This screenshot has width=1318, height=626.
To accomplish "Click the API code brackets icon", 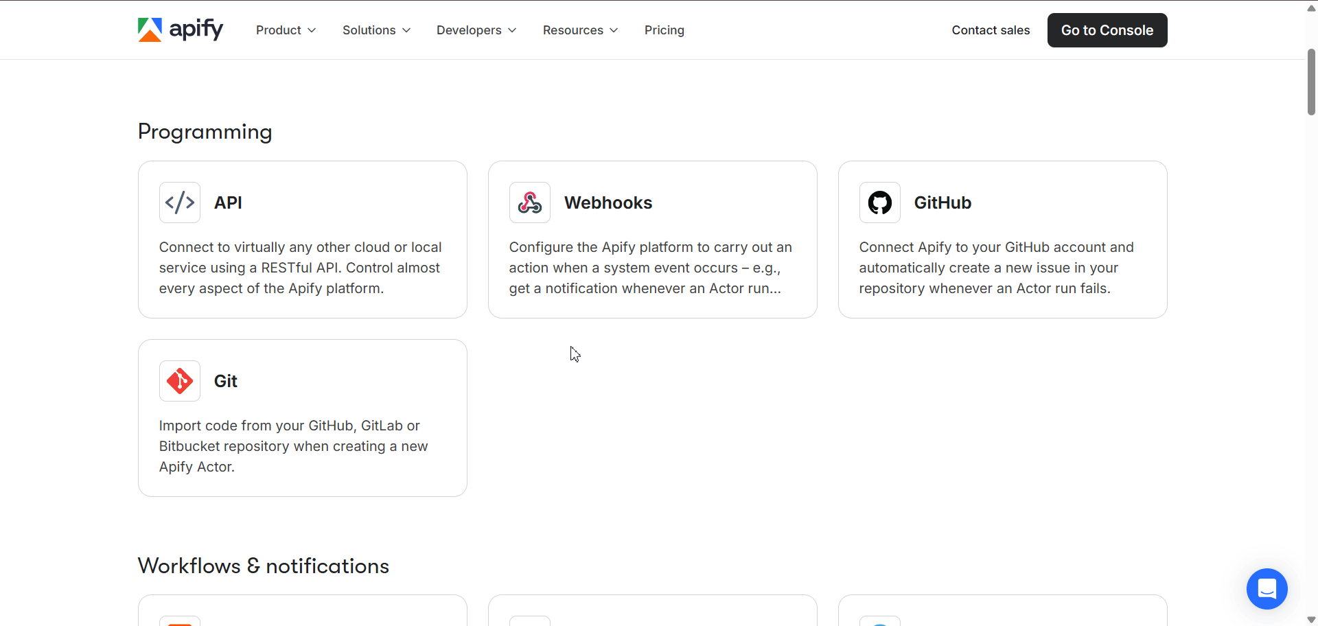I will pos(180,202).
